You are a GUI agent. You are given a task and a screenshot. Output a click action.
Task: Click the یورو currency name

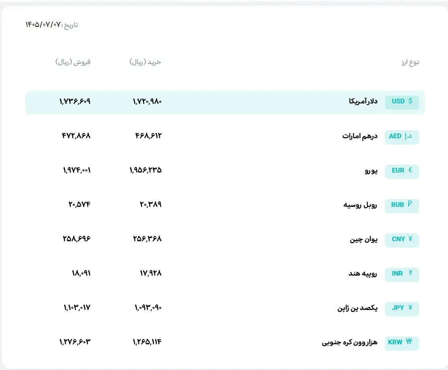click(371, 171)
